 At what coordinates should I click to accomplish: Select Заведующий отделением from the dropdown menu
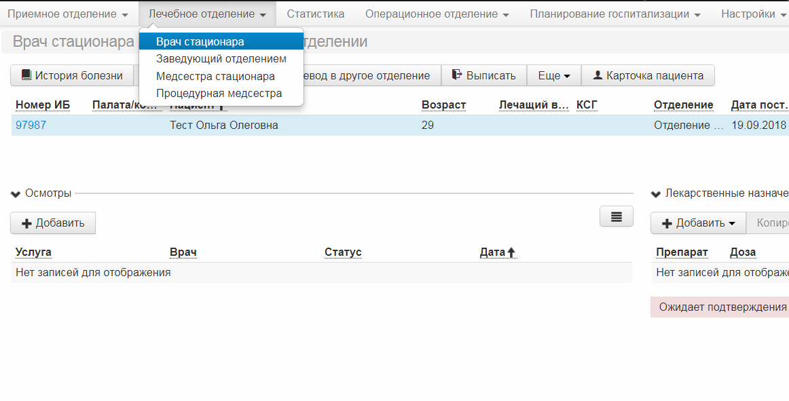pos(221,59)
